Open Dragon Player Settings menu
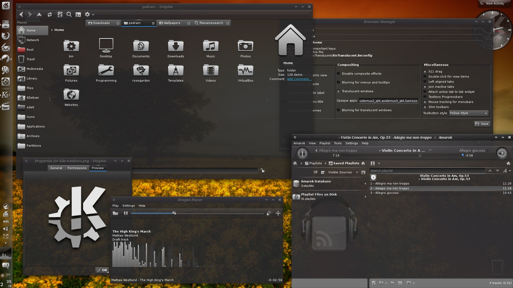 coord(129,206)
